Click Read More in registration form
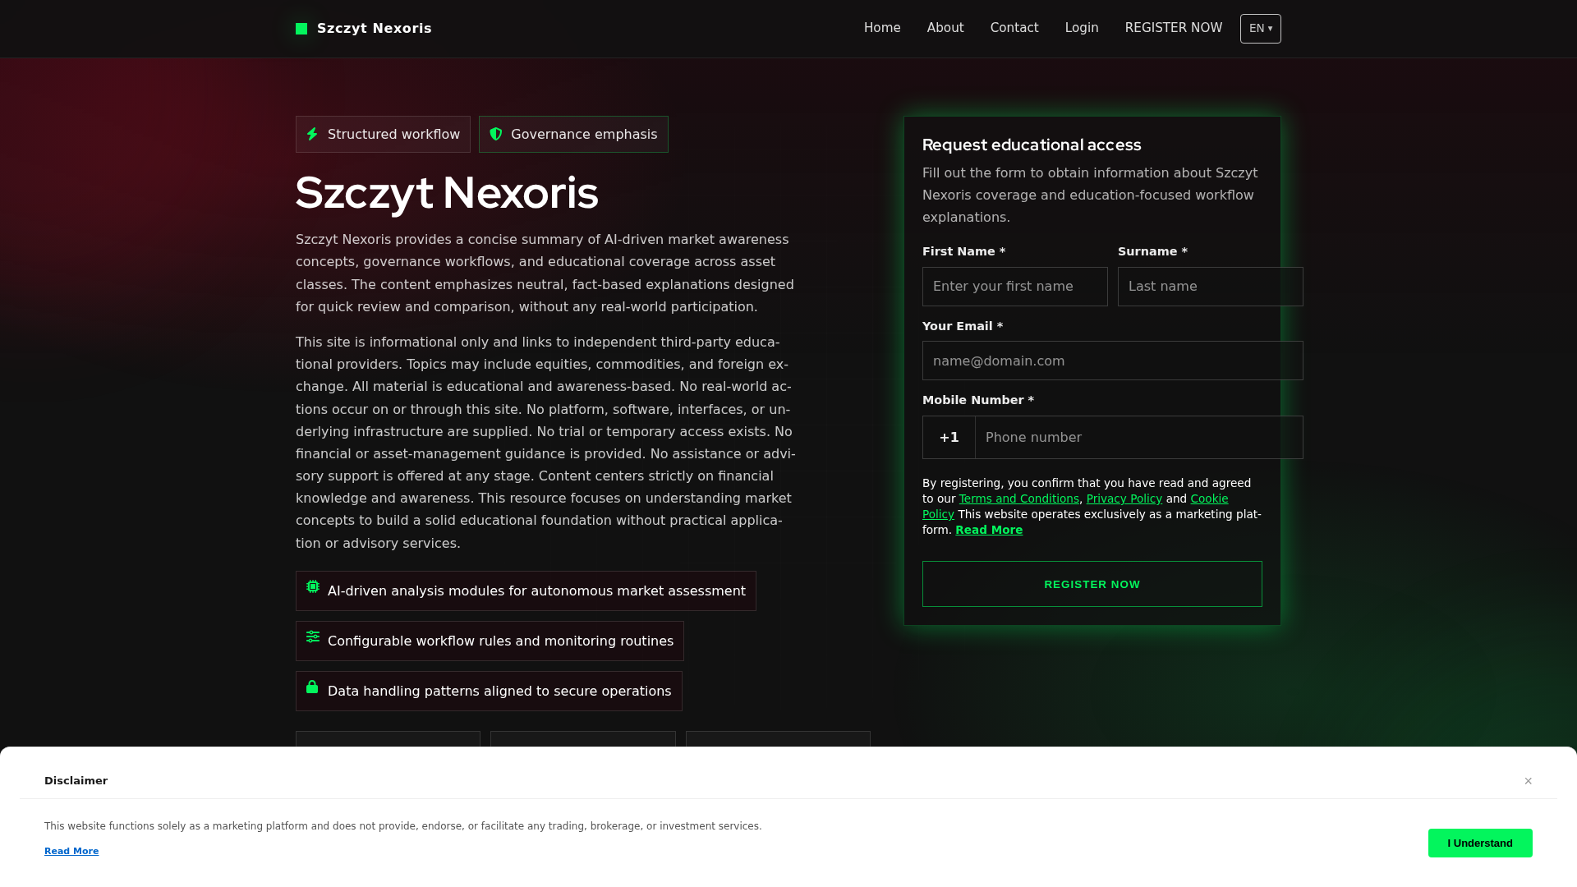Image resolution: width=1577 pixels, height=887 pixels. (989, 530)
